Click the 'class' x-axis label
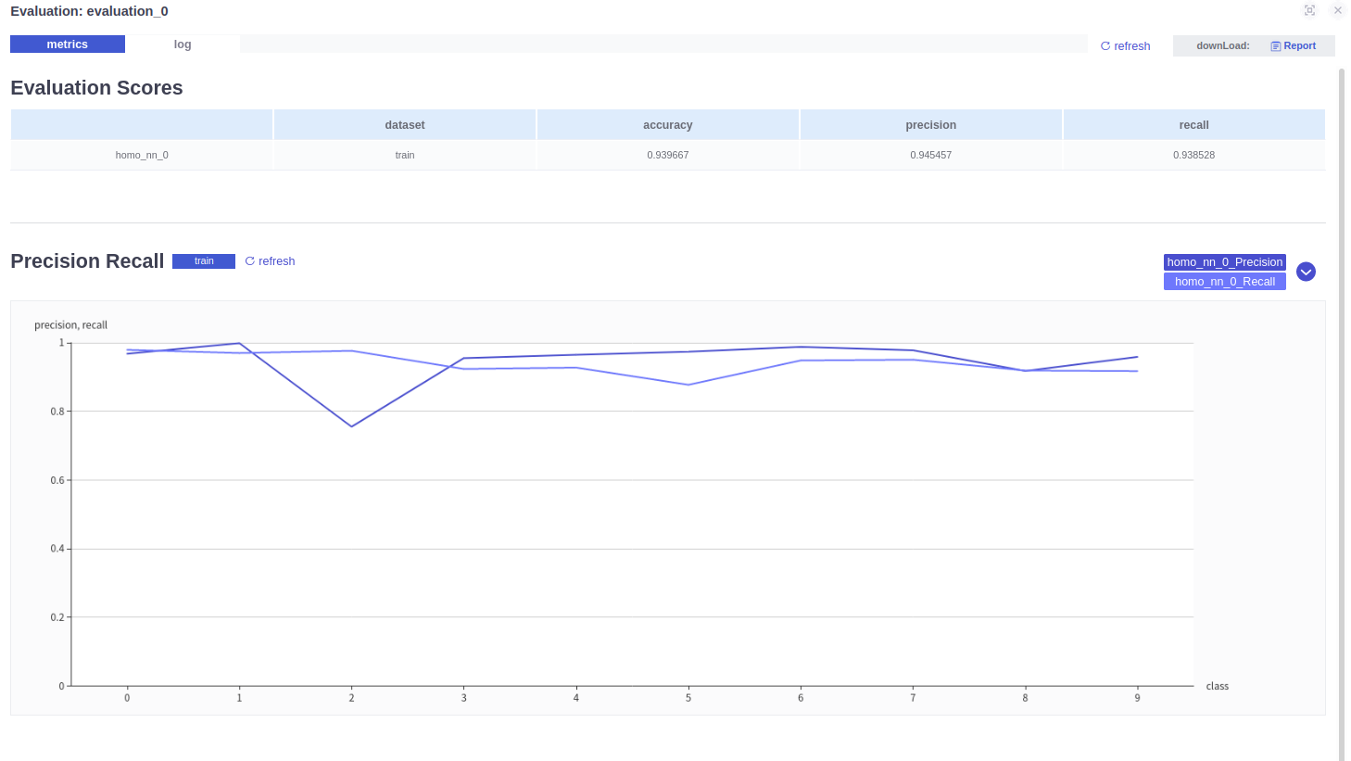Image resolution: width=1351 pixels, height=761 pixels. (x=1218, y=687)
